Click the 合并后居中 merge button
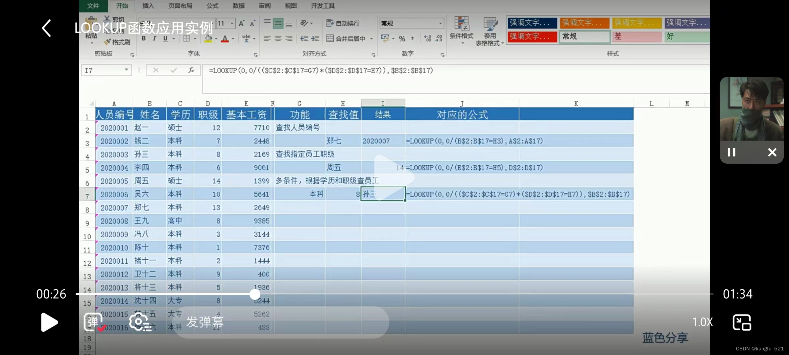Viewport: 789px width, 355px height. click(x=346, y=38)
